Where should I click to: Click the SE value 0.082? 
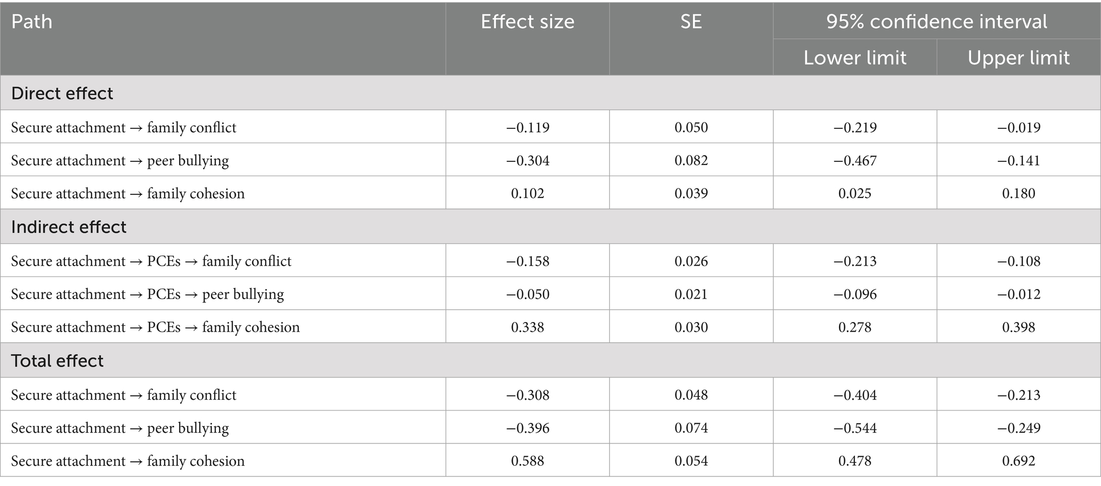[x=691, y=160]
